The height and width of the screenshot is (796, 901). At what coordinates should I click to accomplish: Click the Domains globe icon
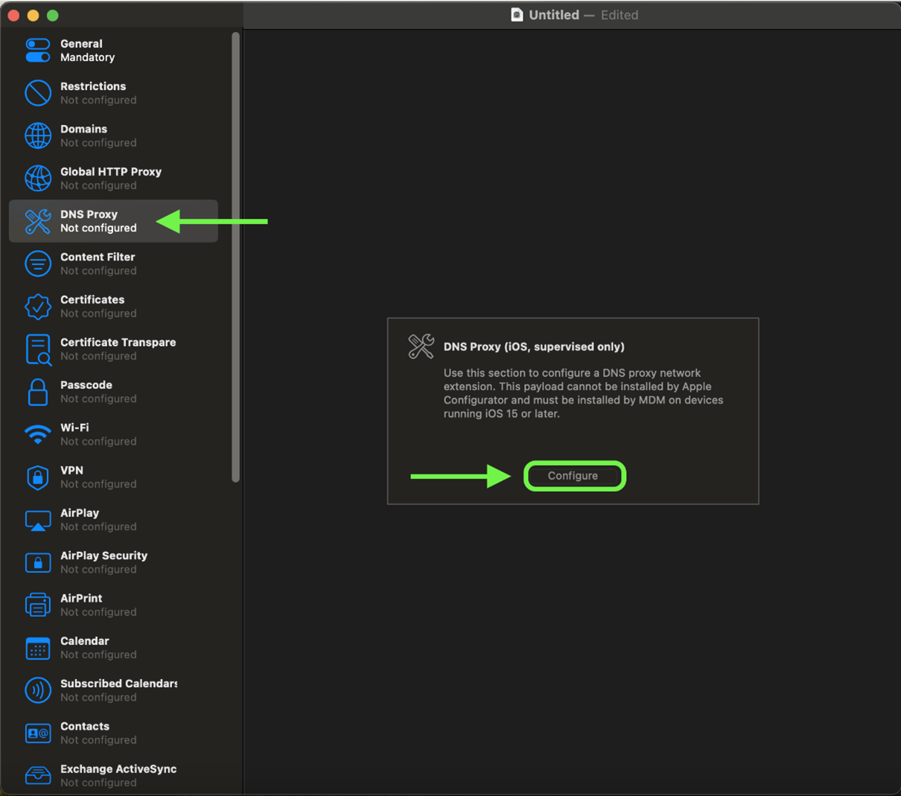click(x=38, y=136)
